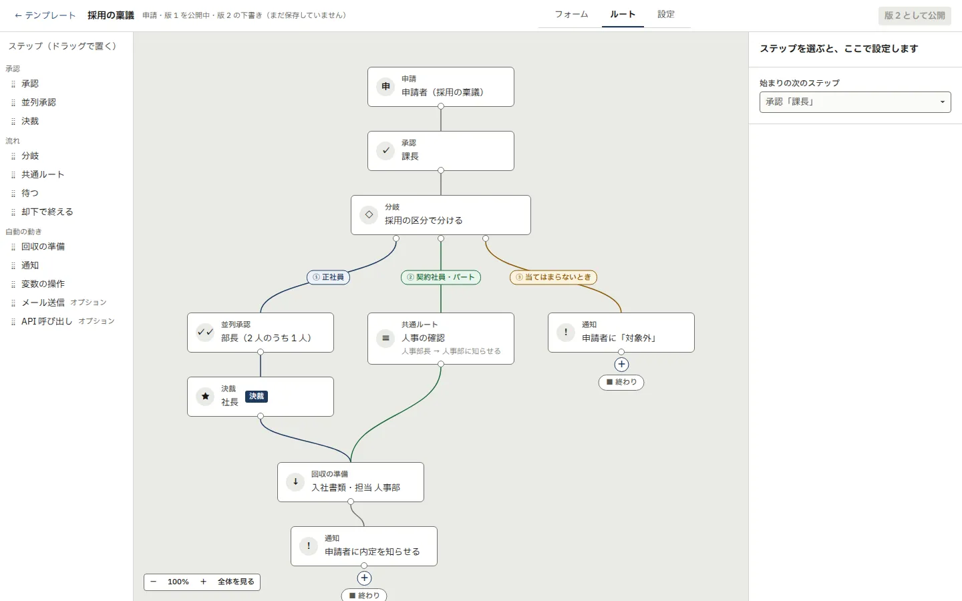Click the star icon on 決裁 社長 node
This screenshot has width=962, height=601.
point(205,396)
